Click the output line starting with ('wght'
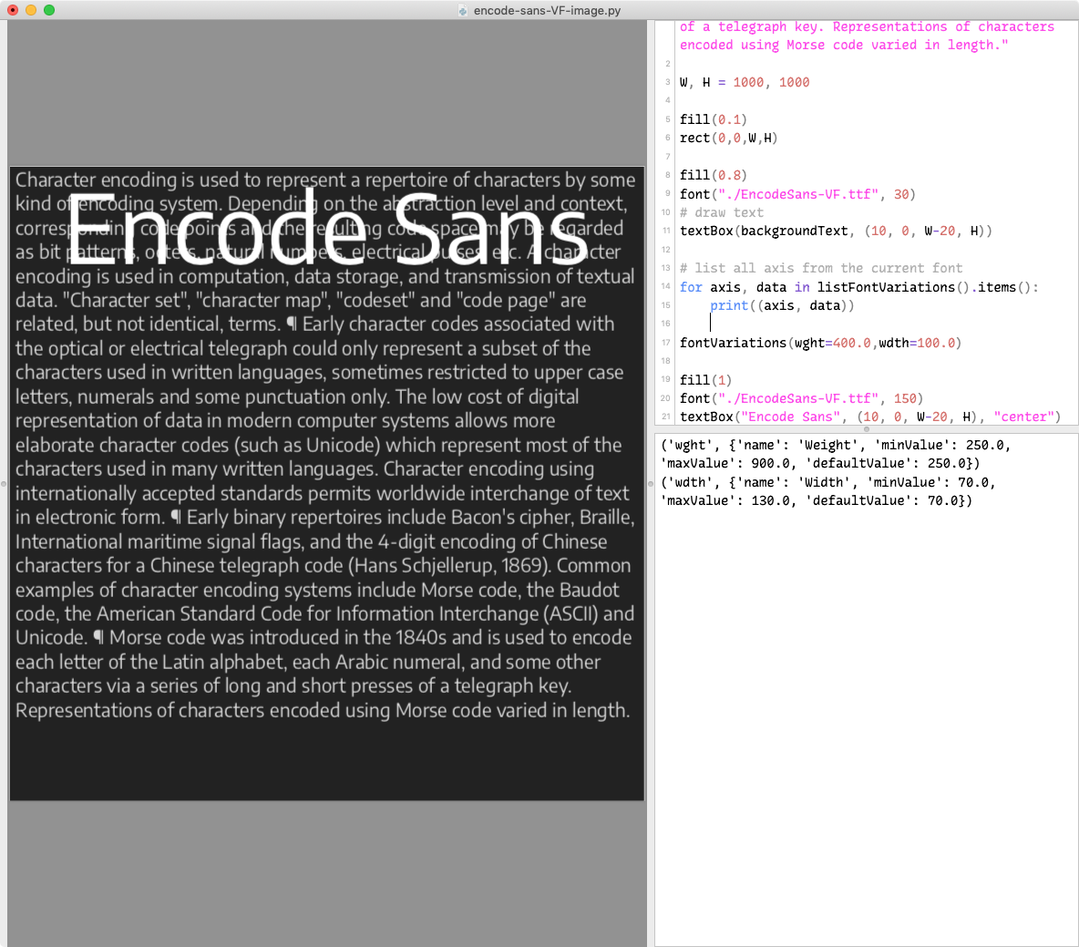1079x947 pixels. (x=836, y=446)
